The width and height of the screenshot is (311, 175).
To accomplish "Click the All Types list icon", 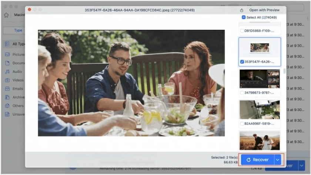I will [7, 44].
